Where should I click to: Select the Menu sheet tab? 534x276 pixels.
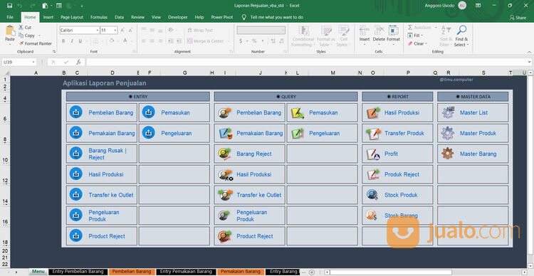click(x=38, y=272)
